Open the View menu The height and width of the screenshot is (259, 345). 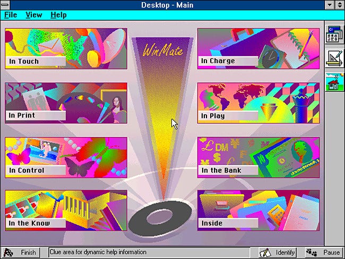(x=33, y=15)
